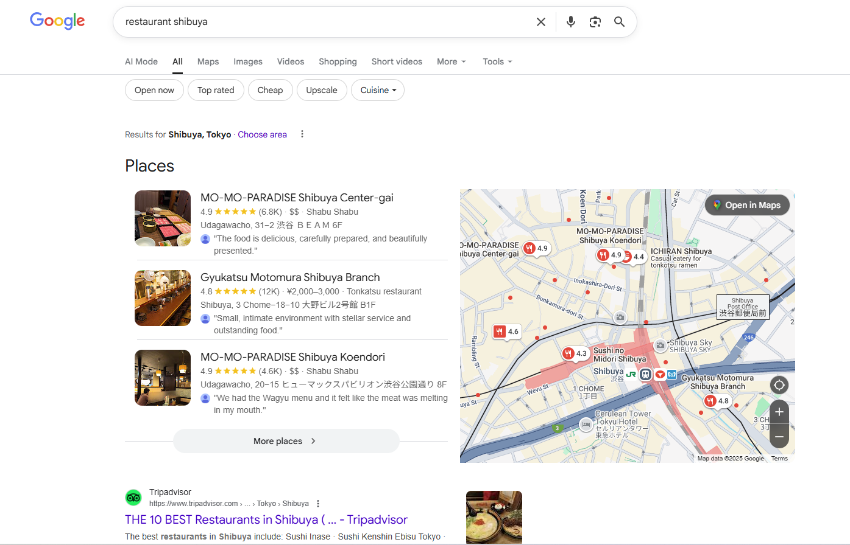Screen dimensions: 850x545
Task: Enable the Cheap filter chip
Action: (270, 89)
